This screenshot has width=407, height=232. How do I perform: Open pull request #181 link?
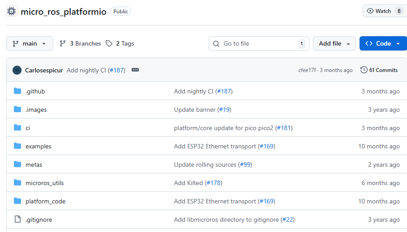click(283, 128)
